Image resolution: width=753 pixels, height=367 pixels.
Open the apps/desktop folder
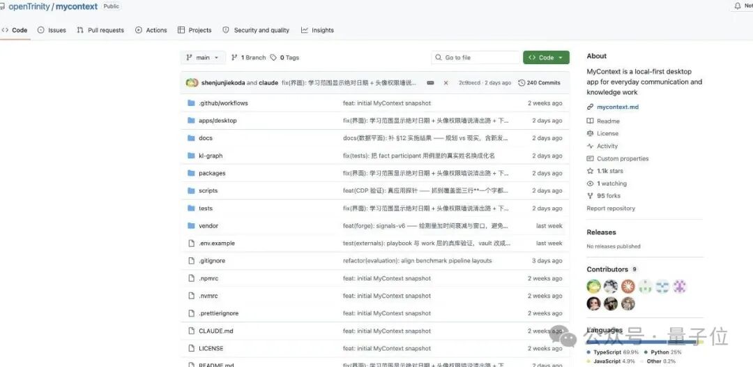pos(218,121)
